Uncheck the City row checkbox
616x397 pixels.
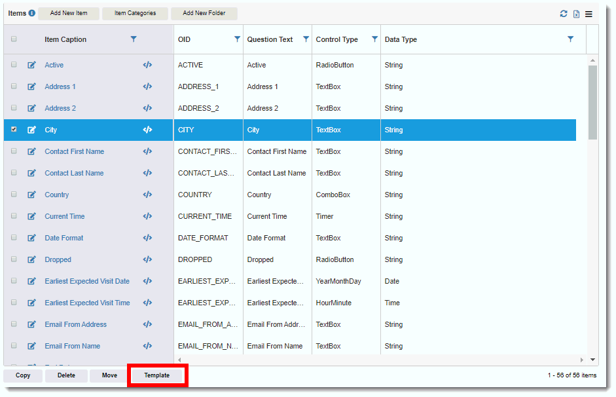tap(14, 129)
